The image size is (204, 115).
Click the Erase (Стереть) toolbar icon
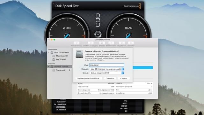102,43
